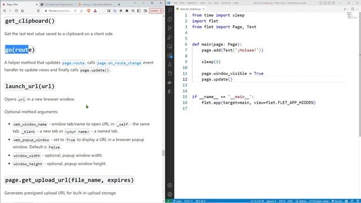Go back in the browser
Screen dimensions: 361x203
click(5, 11)
